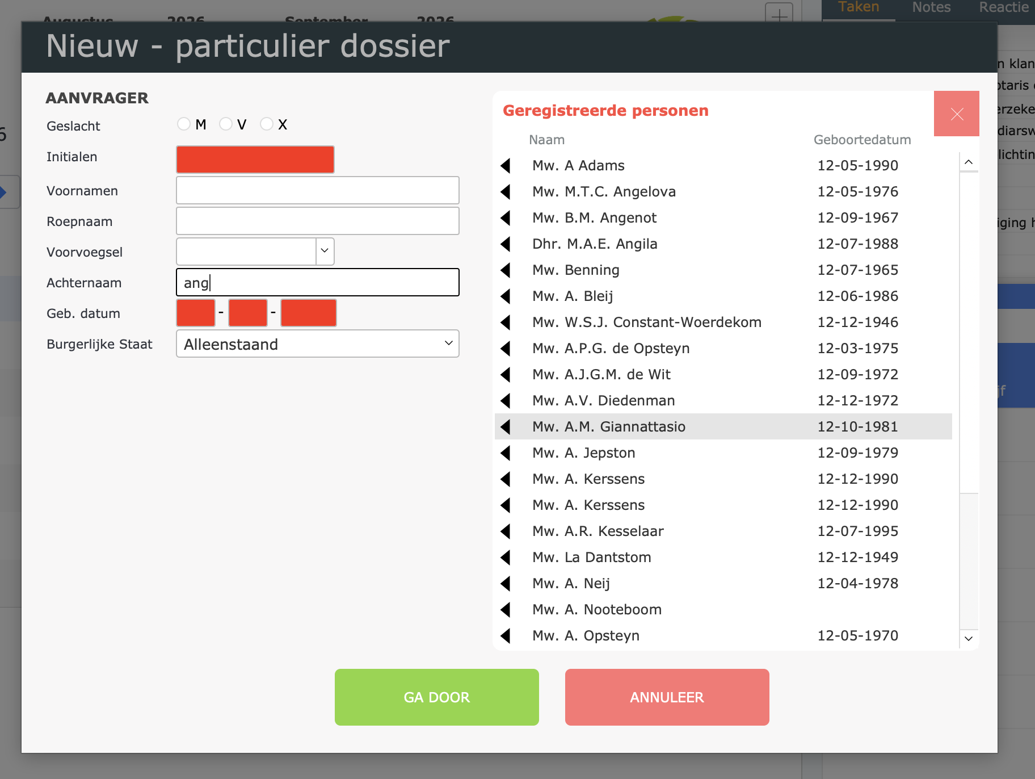
Task: Select arrow icon for Mw. A.P.G. de Opsteyn
Action: click(506, 349)
